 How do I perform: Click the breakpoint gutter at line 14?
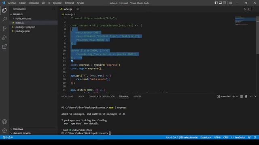[60, 65]
